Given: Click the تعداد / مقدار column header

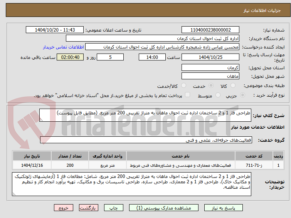Looking at the screenshot, I should (x=70, y=156).
